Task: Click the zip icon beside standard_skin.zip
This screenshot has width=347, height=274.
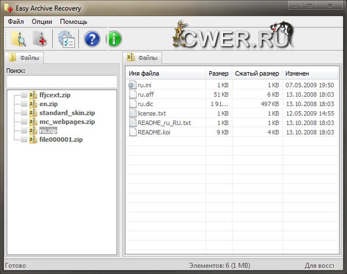Action: coord(34,113)
